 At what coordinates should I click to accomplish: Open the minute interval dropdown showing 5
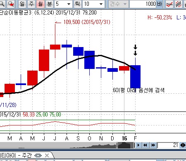pos(63,4)
